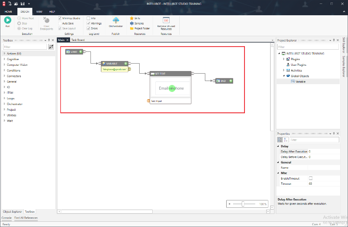Image resolution: width=348 pixels, height=227 pixels.
Task: Open the Orchestrator publish icon
Action: click(116, 20)
